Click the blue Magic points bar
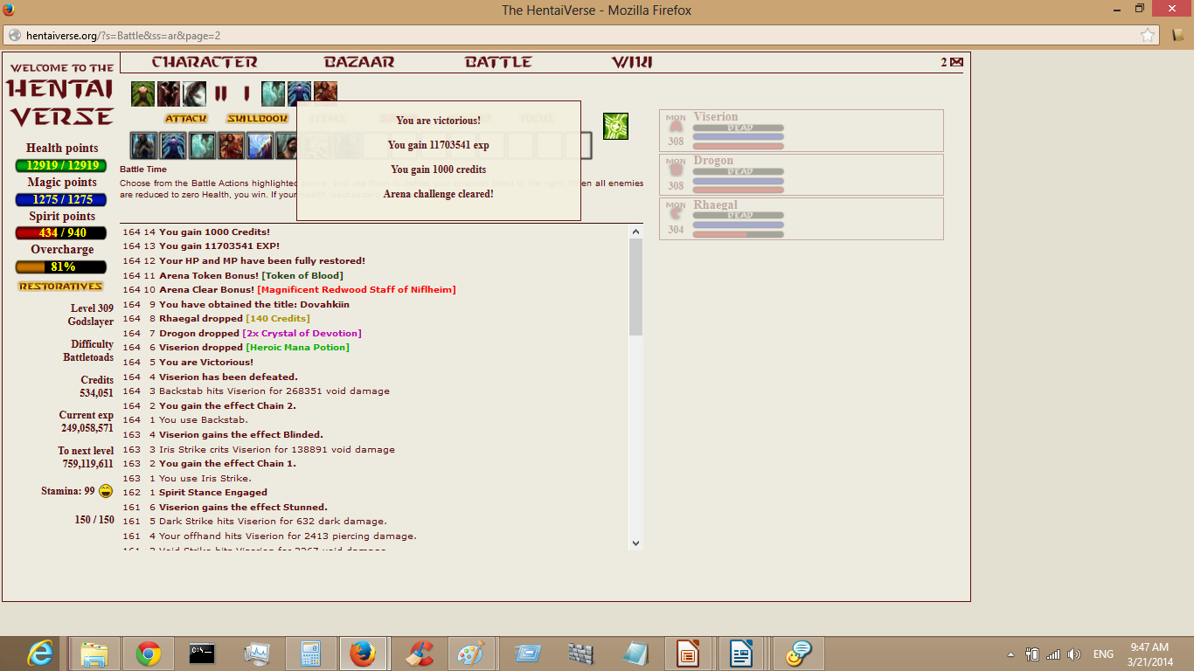 (x=61, y=199)
